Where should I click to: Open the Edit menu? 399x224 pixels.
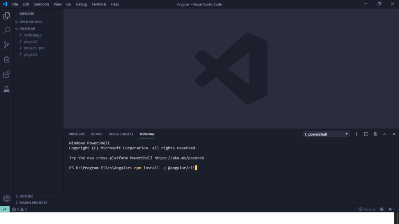pyautogui.click(x=26, y=4)
